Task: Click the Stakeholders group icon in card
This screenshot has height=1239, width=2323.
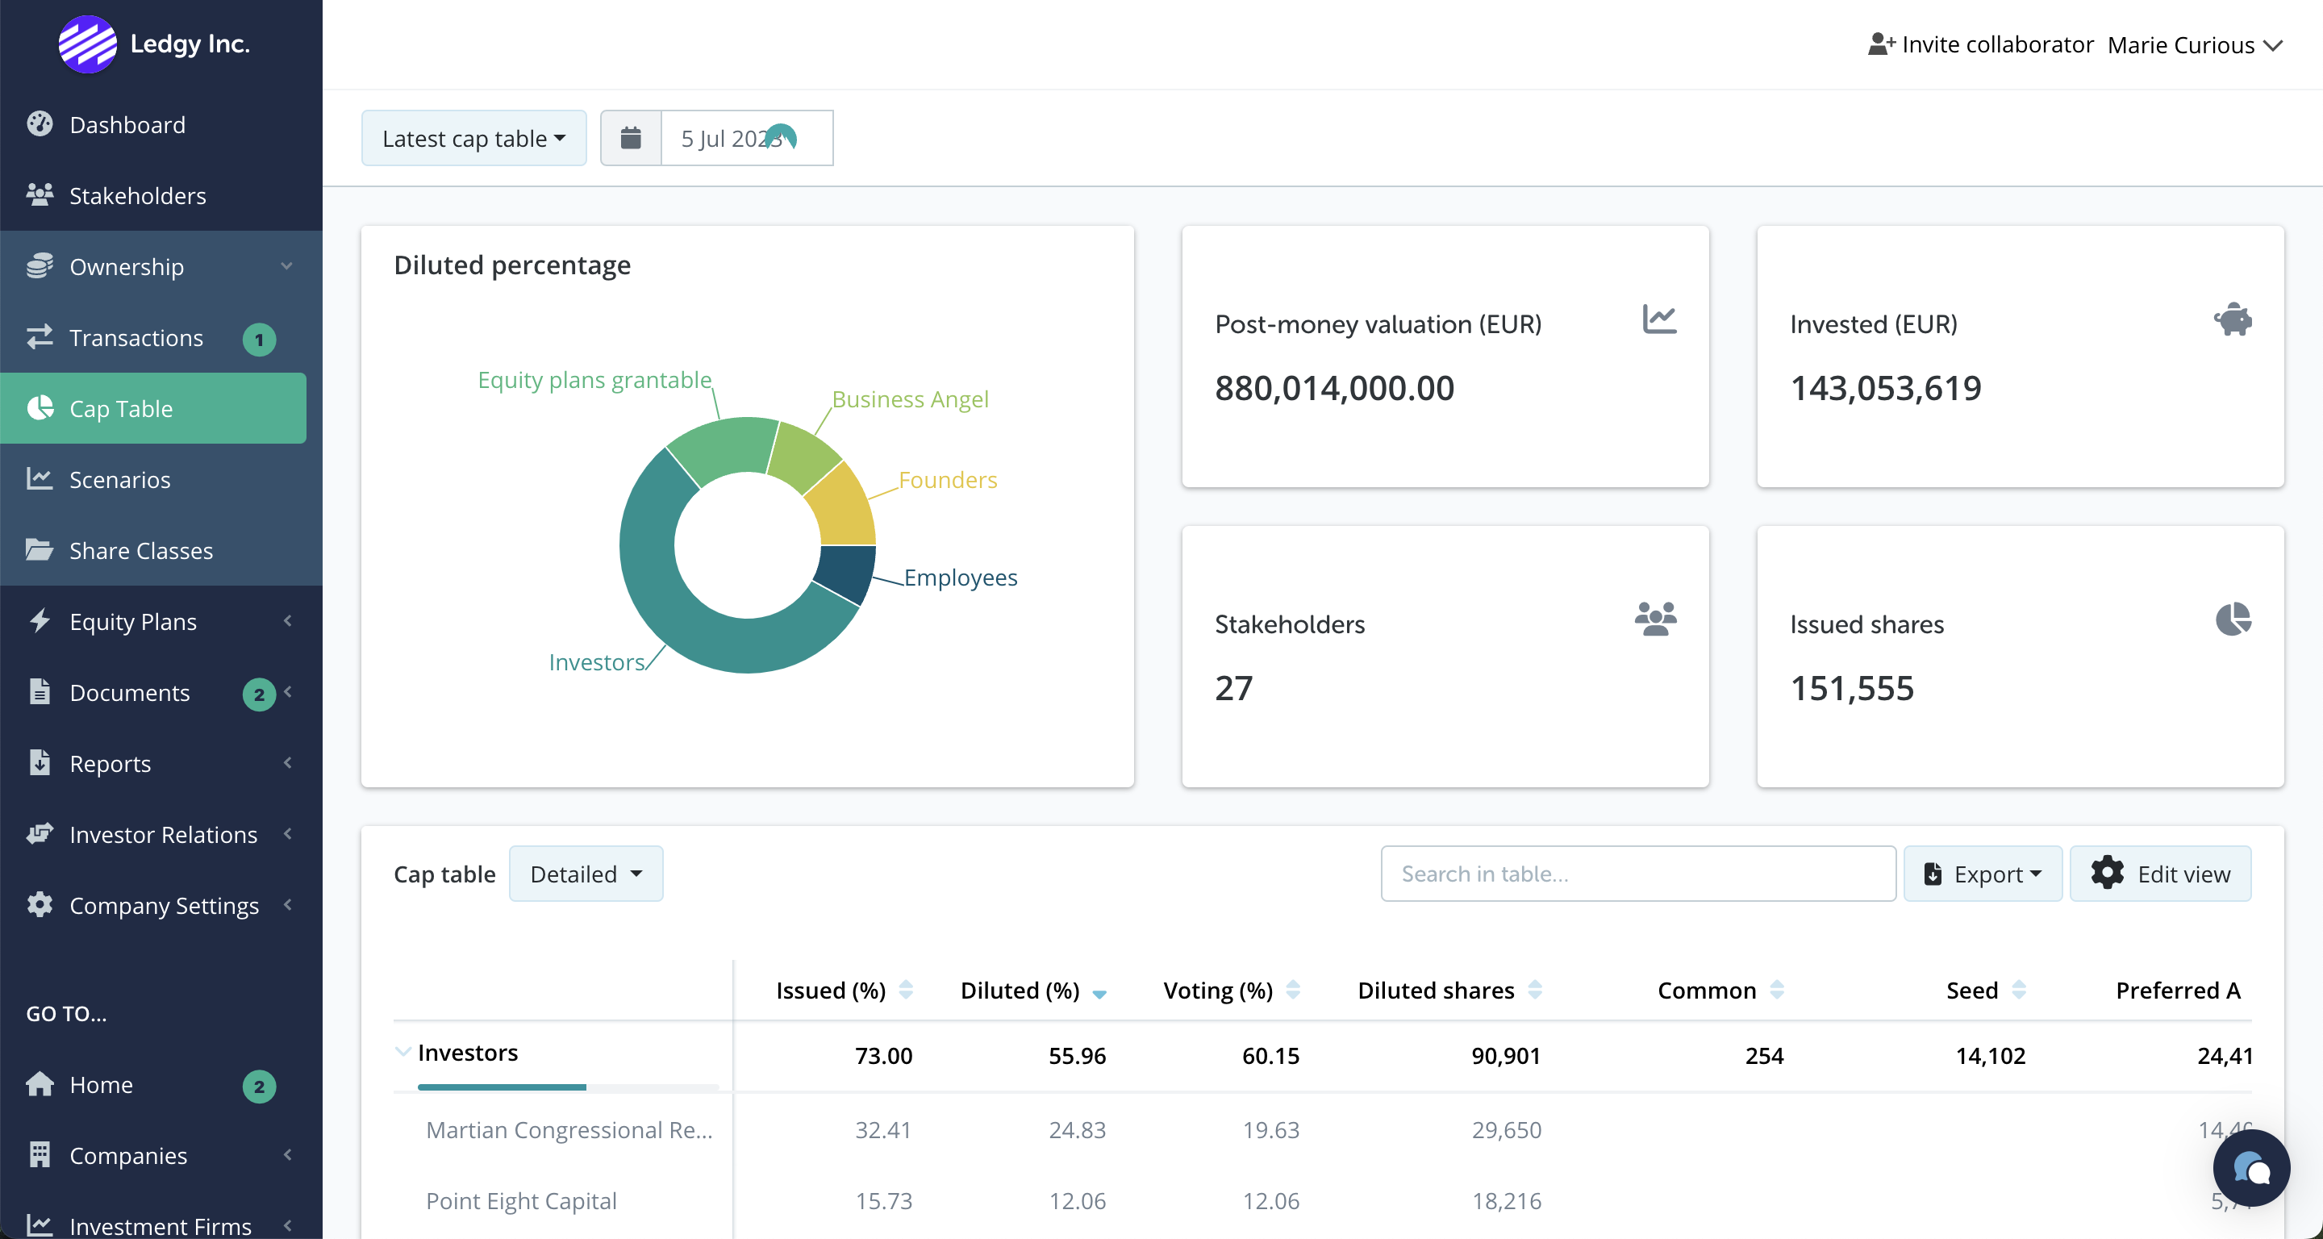Action: [x=1655, y=619]
